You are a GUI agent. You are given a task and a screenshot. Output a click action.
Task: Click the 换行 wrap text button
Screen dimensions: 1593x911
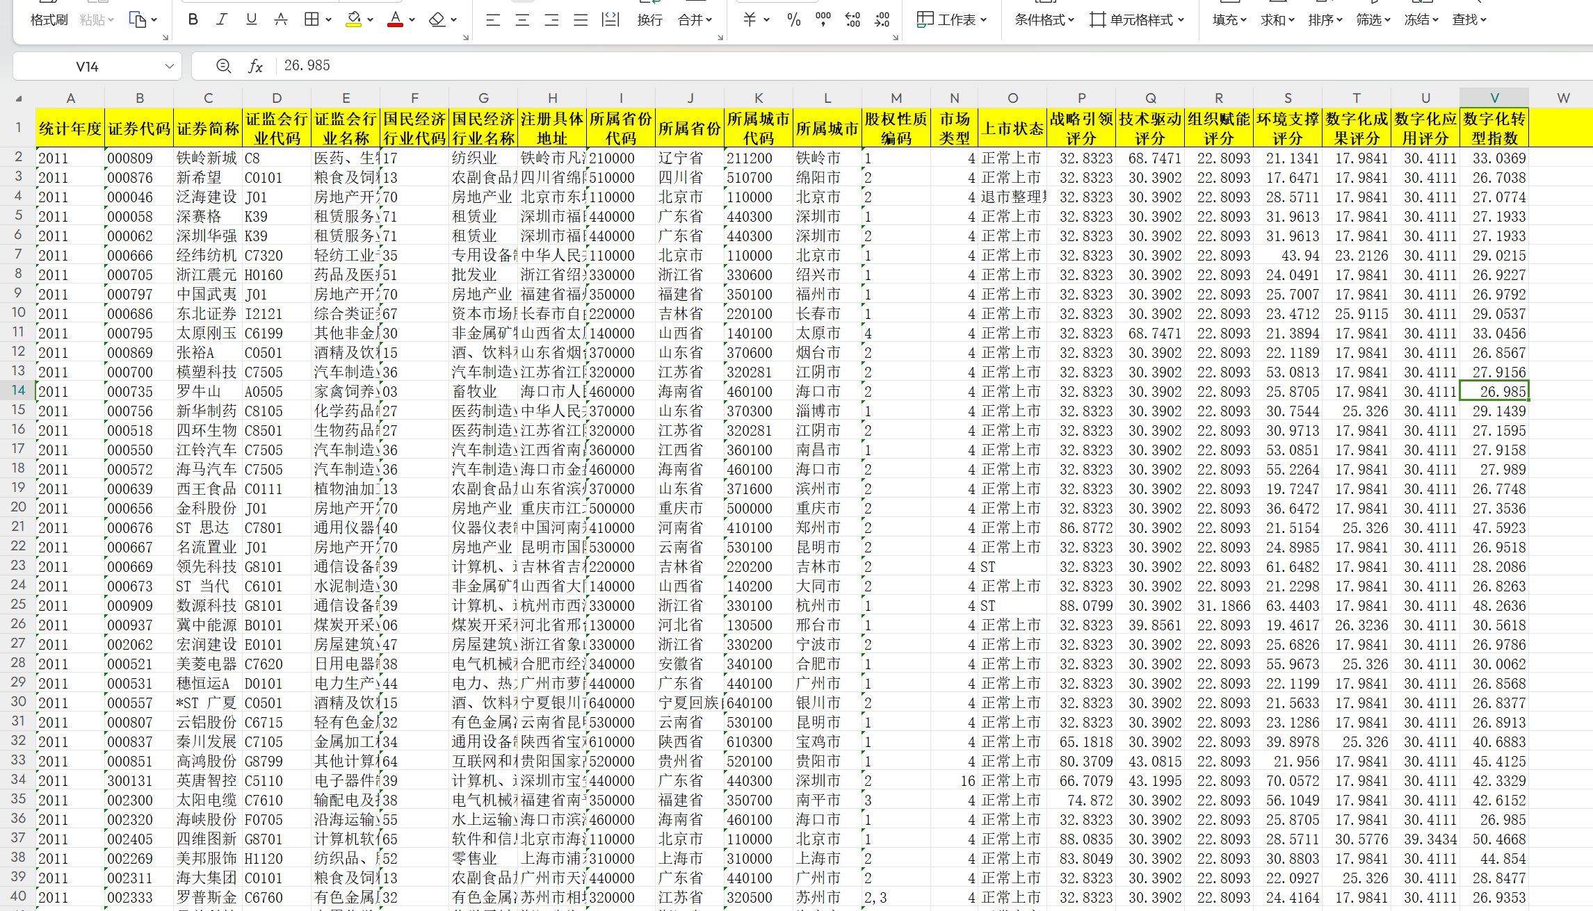point(649,19)
